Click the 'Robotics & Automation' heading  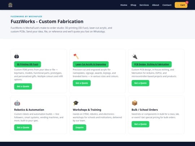pyautogui.click(x=29, y=110)
